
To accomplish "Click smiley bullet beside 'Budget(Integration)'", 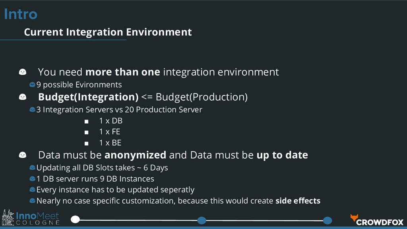I will tap(23, 97).
